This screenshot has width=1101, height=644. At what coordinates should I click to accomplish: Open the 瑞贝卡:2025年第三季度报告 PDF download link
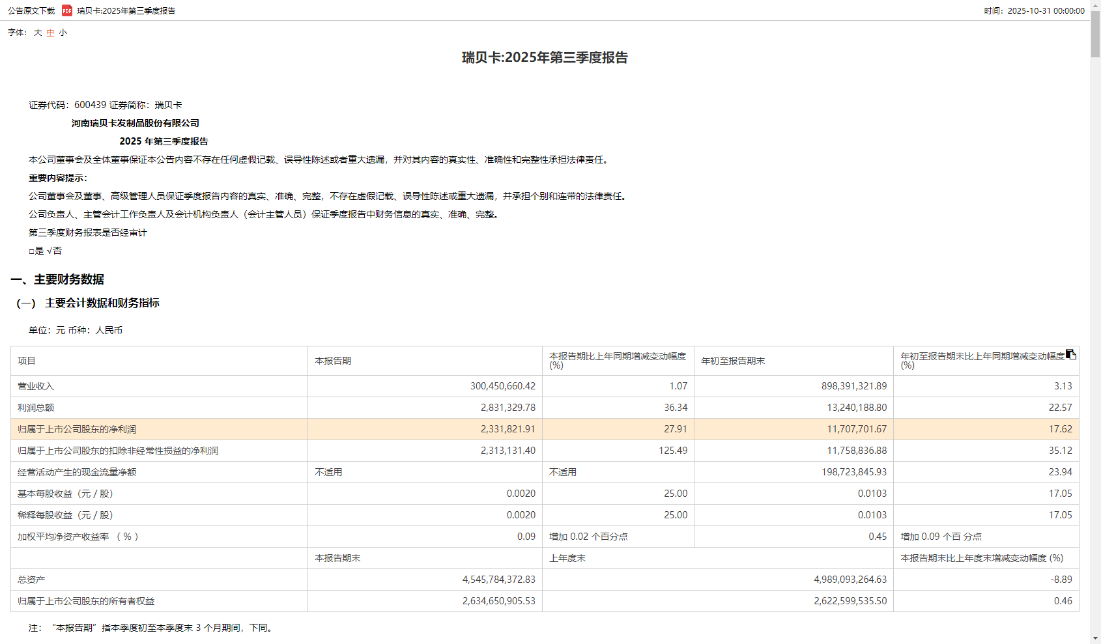pyautogui.click(x=126, y=10)
